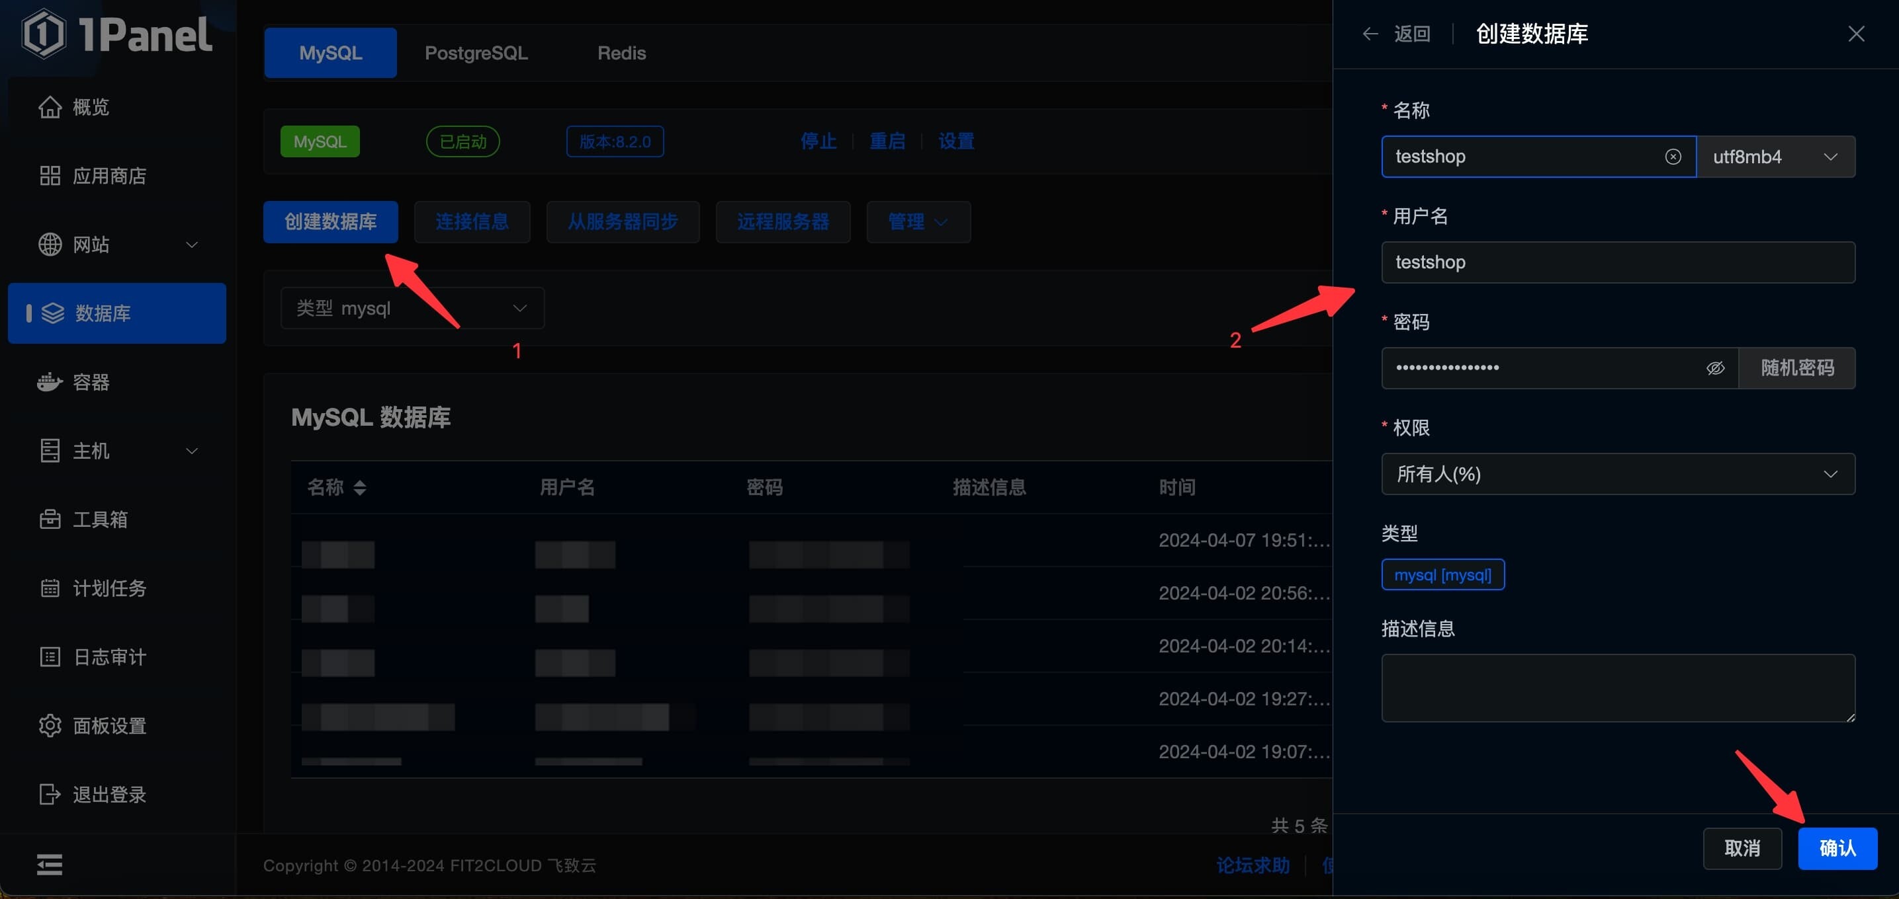1899x899 pixels.
Task: Select 应用商店 in the sidebar menu
Action: tap(116, 176)
